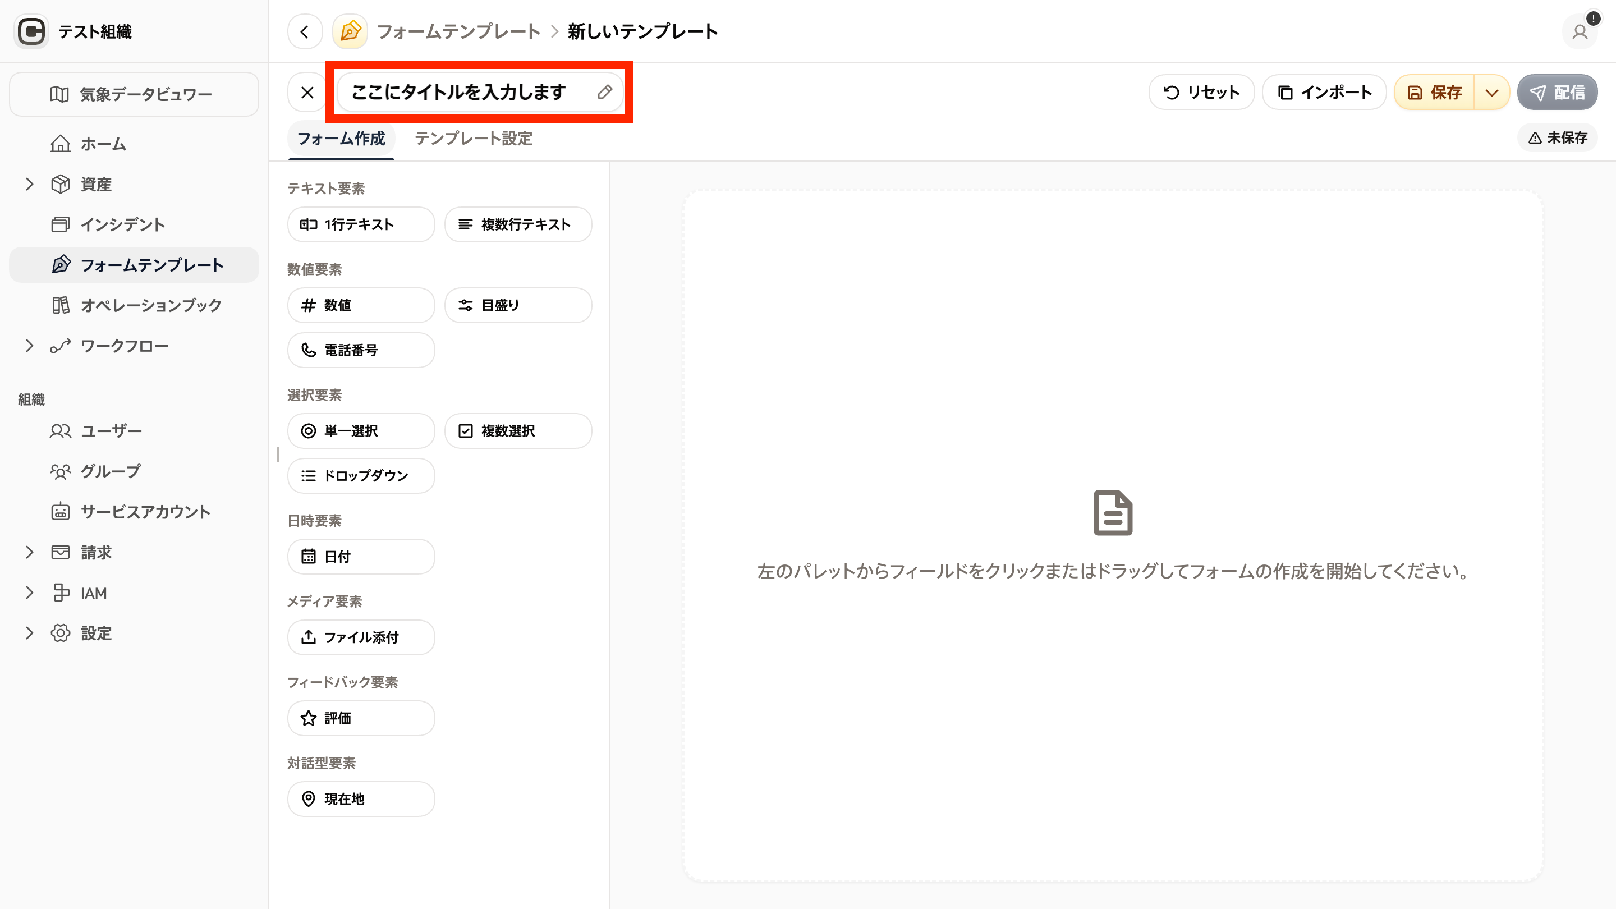Add a ドロップダウン field
This screenshot has width=1616, height=909.
pos(361,475)
